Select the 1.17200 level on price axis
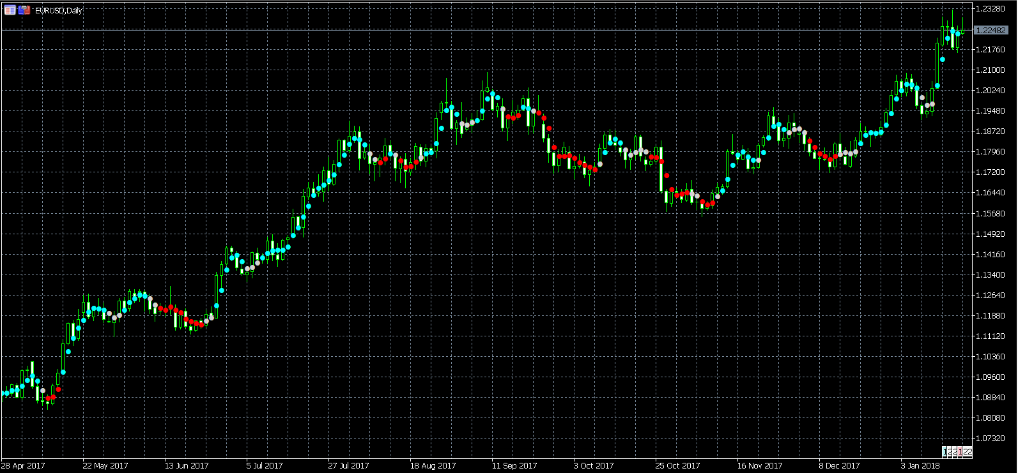 coord(991,172)
